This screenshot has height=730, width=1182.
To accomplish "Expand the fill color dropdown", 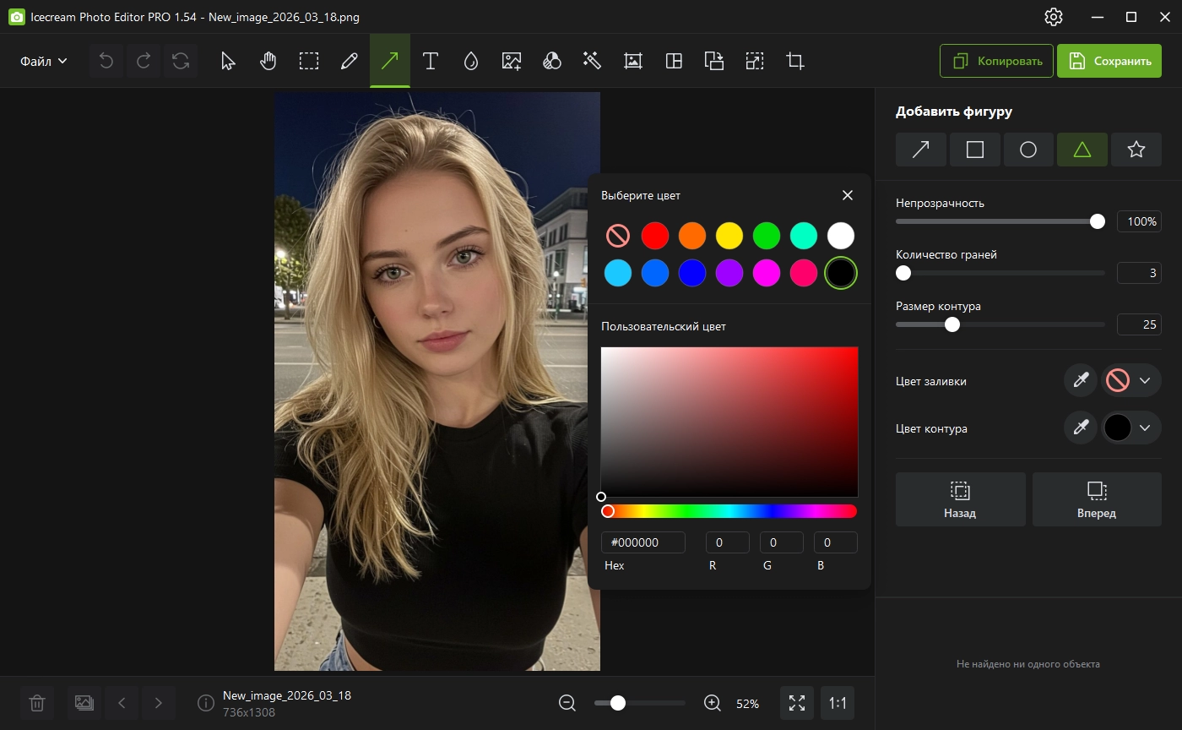I will 1145,381.
